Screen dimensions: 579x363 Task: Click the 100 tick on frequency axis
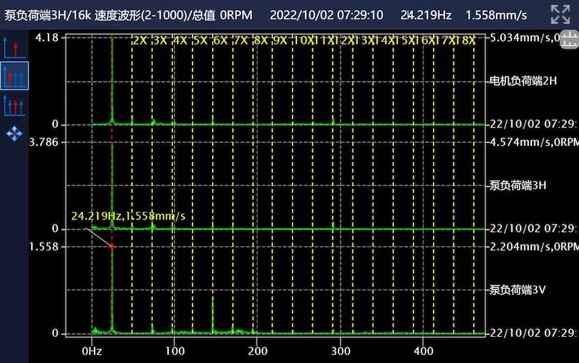pos(174,352)
